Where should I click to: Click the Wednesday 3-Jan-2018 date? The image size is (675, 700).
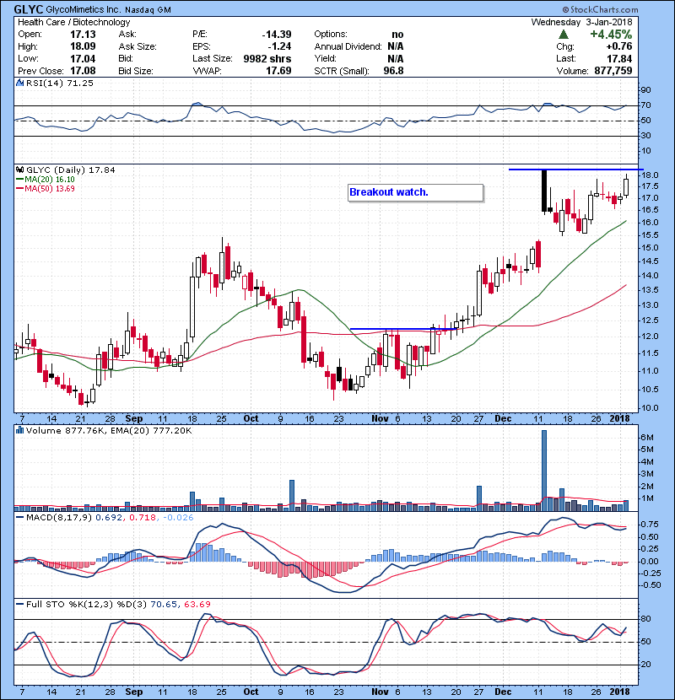(x=581, y=22)
